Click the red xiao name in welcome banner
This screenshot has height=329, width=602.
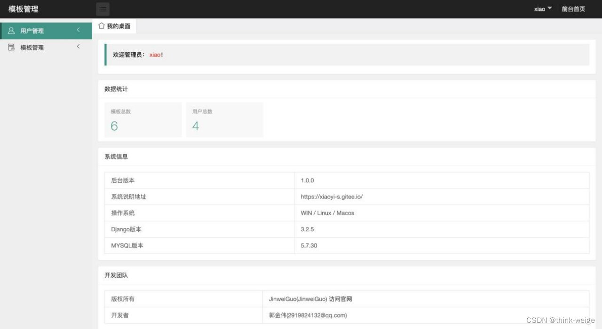coord(155,55)
